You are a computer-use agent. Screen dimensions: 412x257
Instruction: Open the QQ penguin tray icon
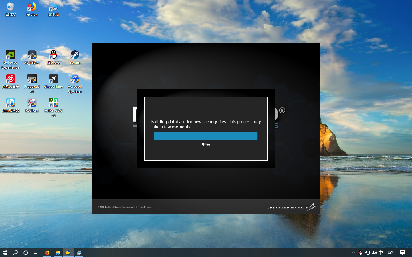[360, 253]
